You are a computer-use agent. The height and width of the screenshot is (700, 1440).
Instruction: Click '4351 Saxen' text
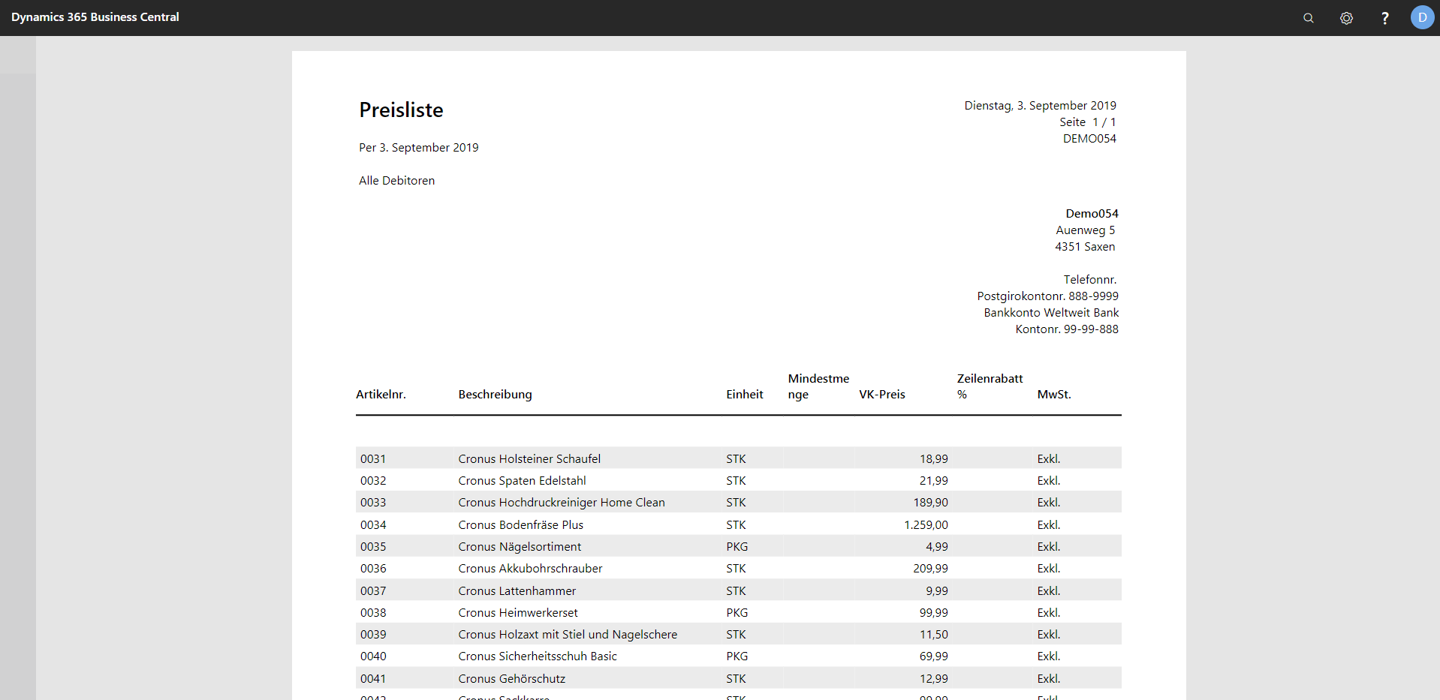click(x=1085, y=247)
